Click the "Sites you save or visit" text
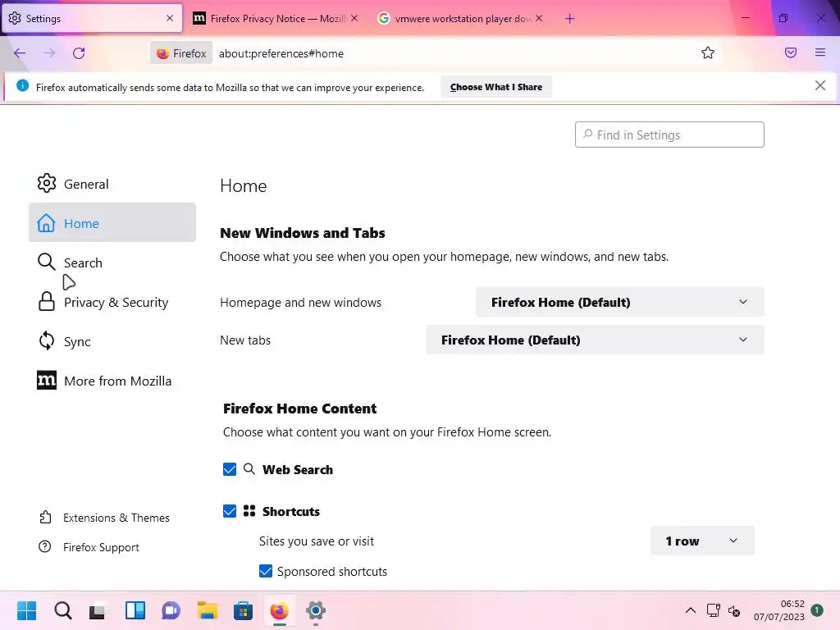The width and height of the screenshot is (840, 630). [x=317, y=541]
